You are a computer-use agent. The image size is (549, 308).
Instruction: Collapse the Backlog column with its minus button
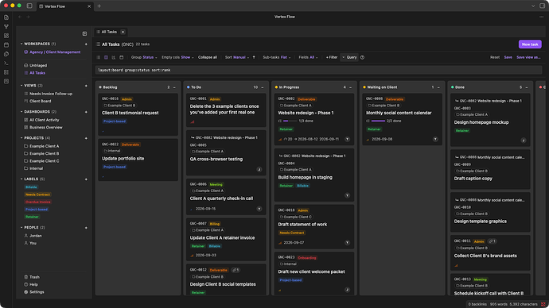click(x=174, y=87)
